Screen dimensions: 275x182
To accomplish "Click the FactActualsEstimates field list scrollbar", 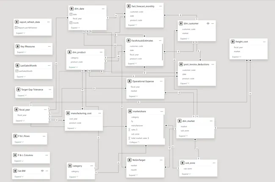I will click(162, 52).
